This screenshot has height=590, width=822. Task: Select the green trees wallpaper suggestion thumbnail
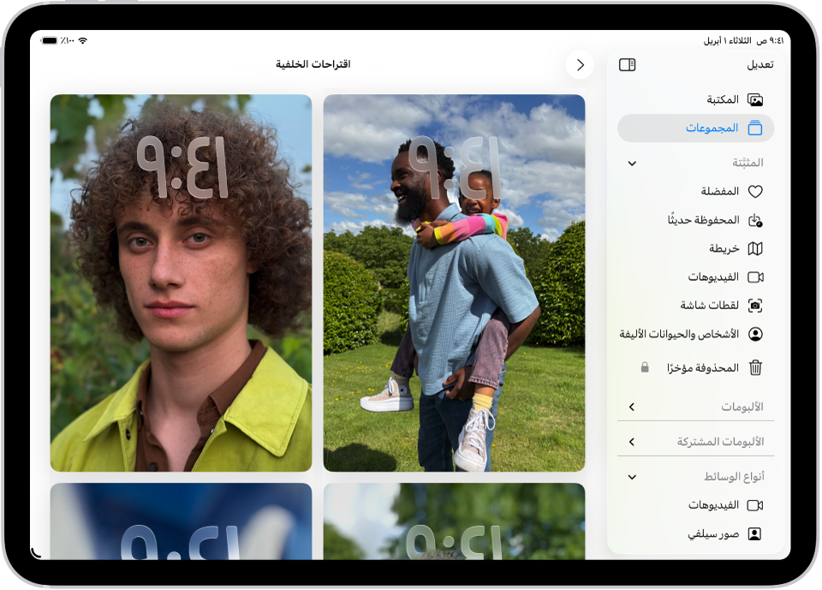click(x=454, y=521)
